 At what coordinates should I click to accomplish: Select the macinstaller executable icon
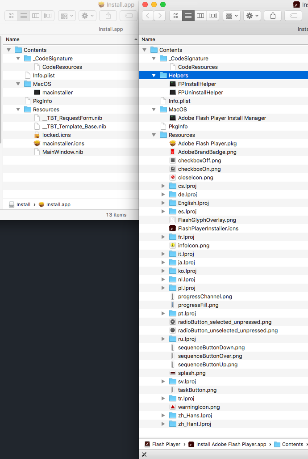(37, 93)
